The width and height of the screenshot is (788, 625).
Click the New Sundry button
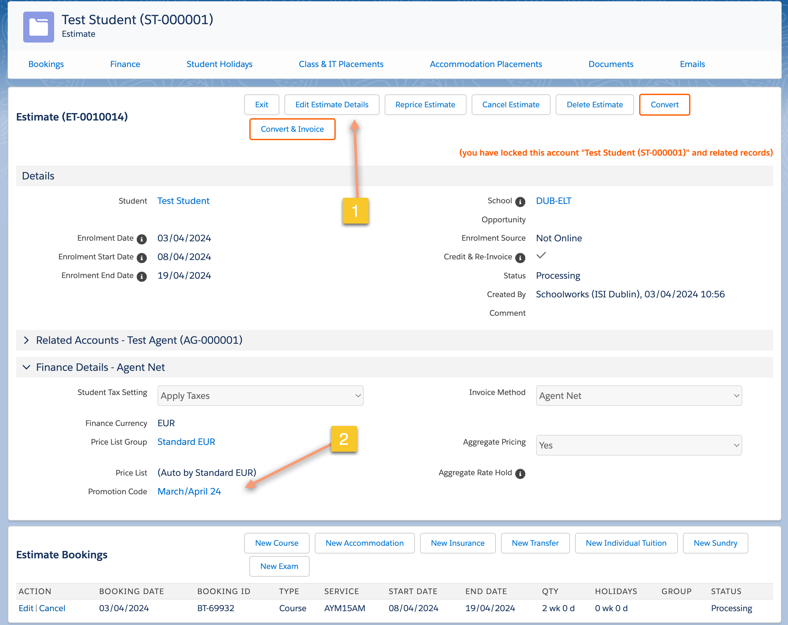point(715,543)
